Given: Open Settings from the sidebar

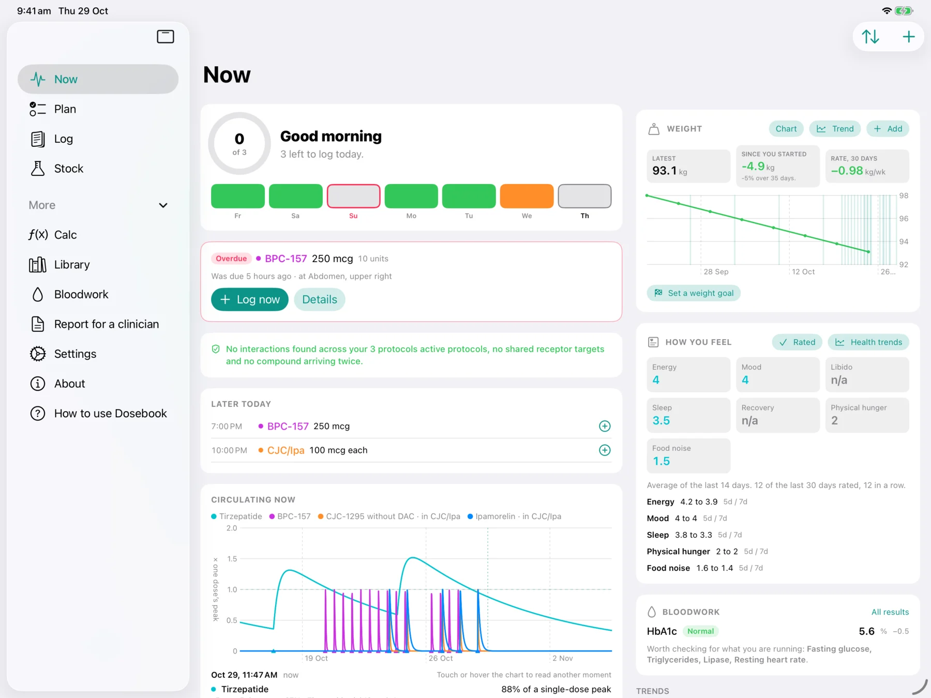Looking at the screenshot, I should tap(98, 354).
